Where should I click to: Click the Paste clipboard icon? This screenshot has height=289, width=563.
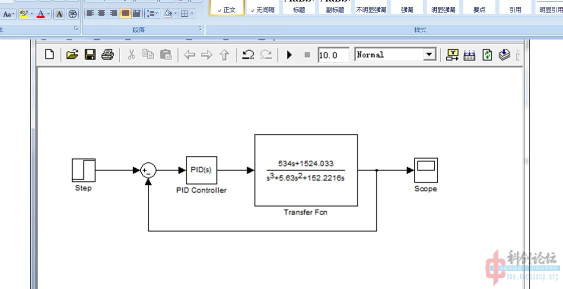[165, 54]
